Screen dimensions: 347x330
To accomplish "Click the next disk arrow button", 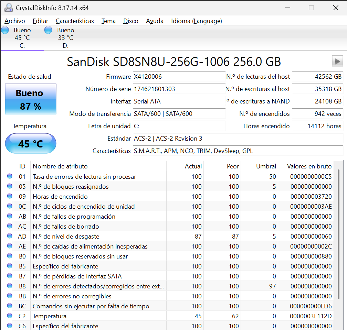I will pyautogui.click(x=337, y=61).
